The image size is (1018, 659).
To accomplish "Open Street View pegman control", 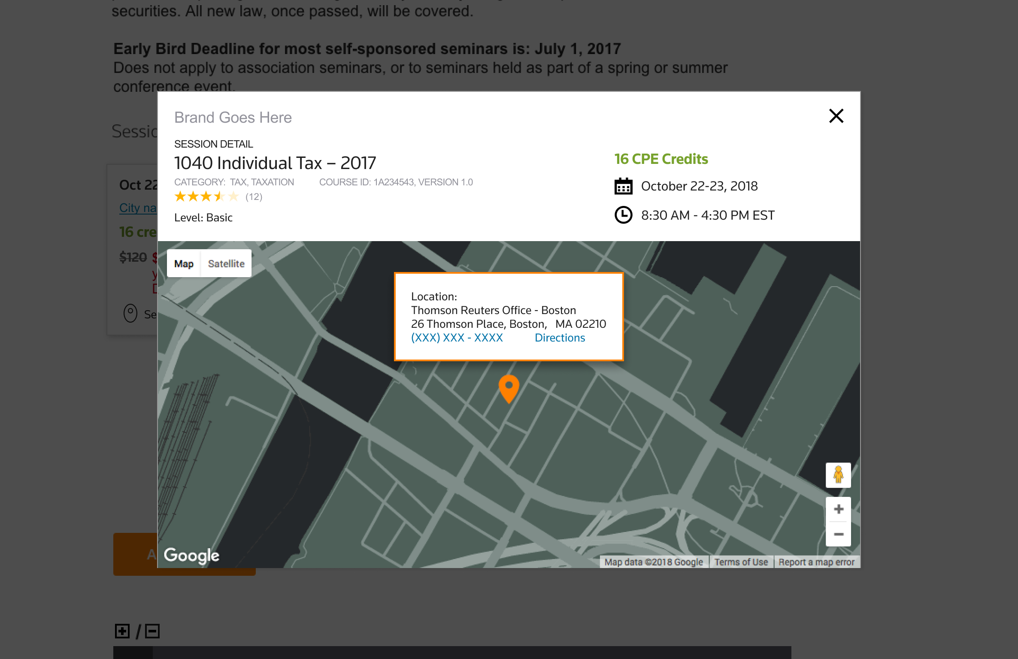I will click(838, 475).
